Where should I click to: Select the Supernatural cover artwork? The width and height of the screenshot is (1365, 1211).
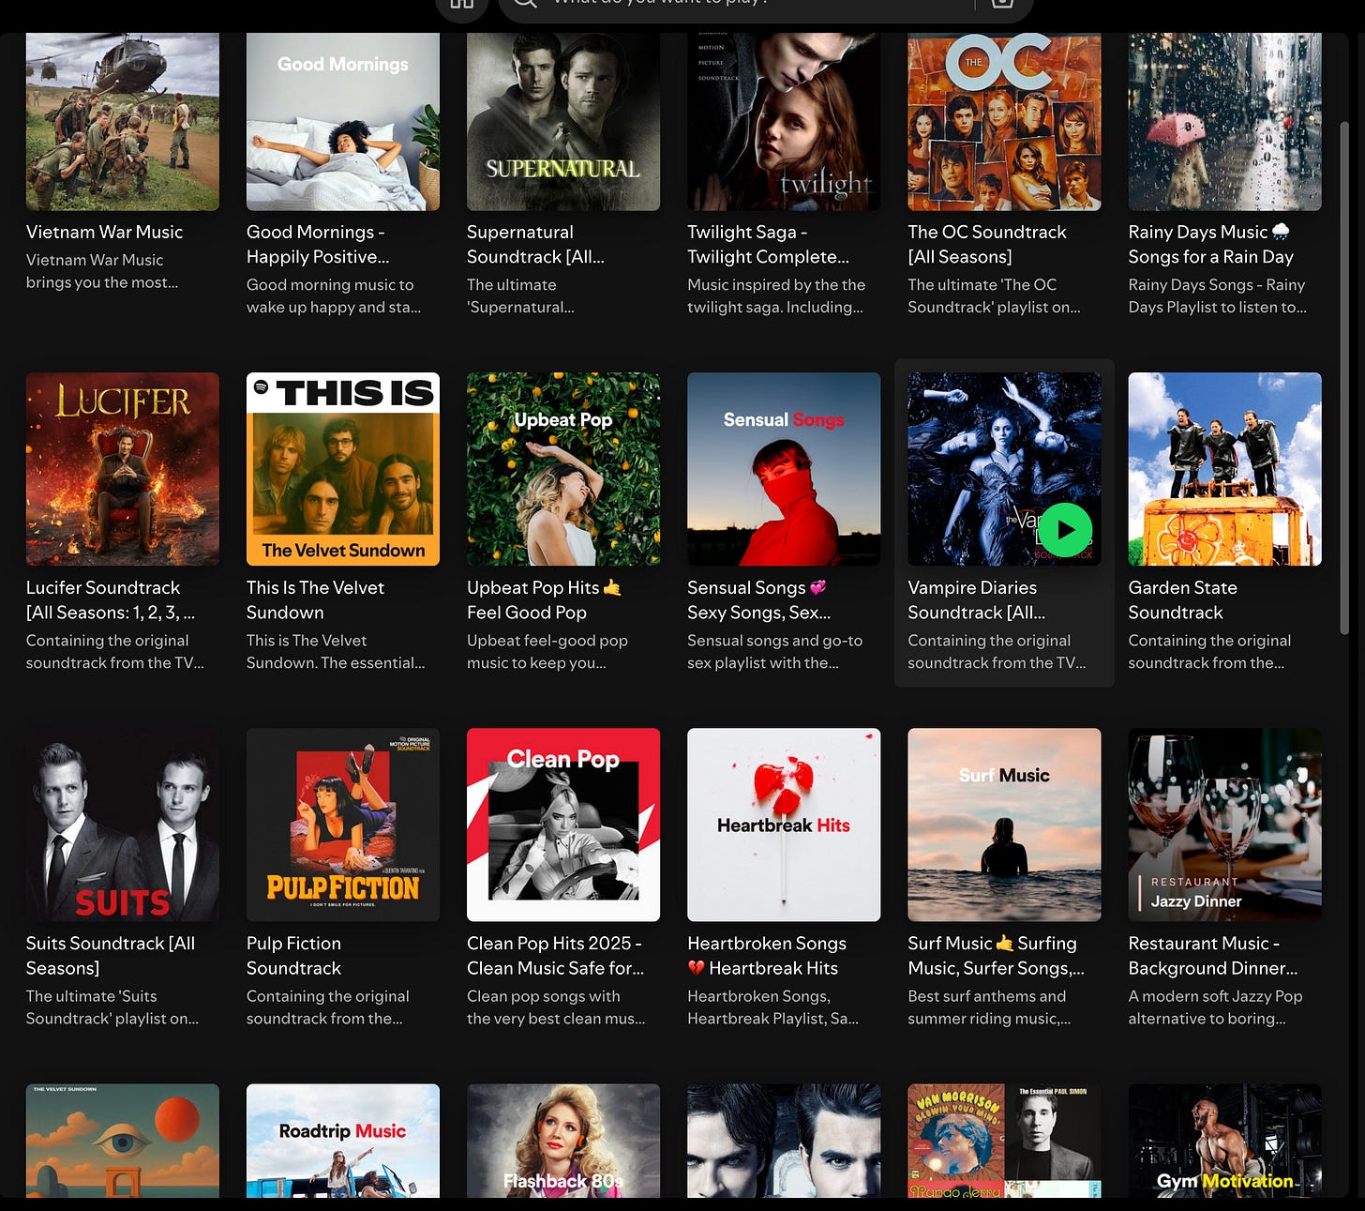pyautogui.click(x=563, y=122)
